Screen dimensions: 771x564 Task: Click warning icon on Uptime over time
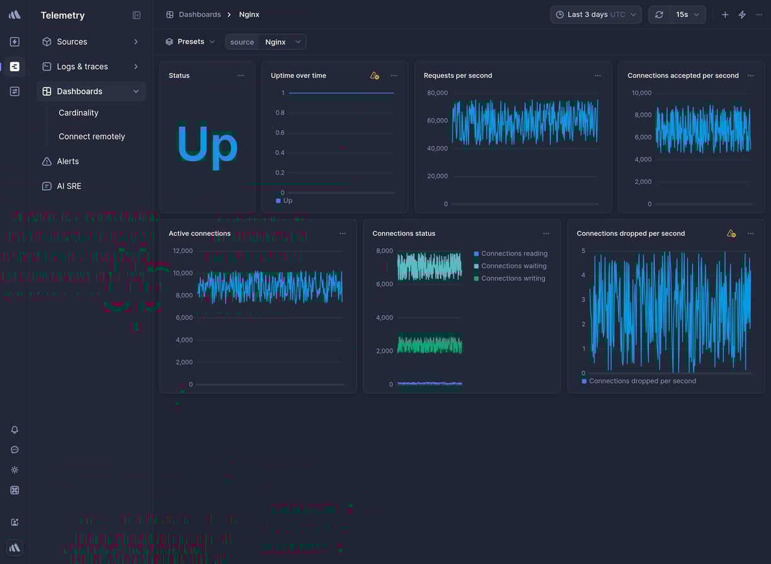point(374,76)
